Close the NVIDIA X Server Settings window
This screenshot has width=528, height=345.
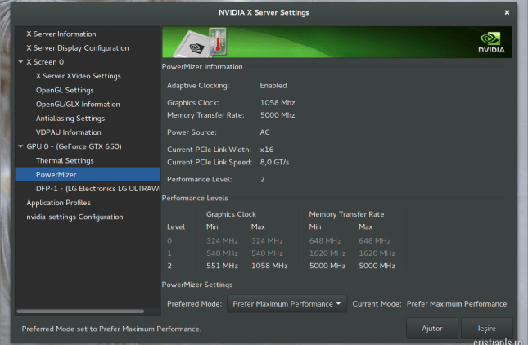click(x=507, y=13)
